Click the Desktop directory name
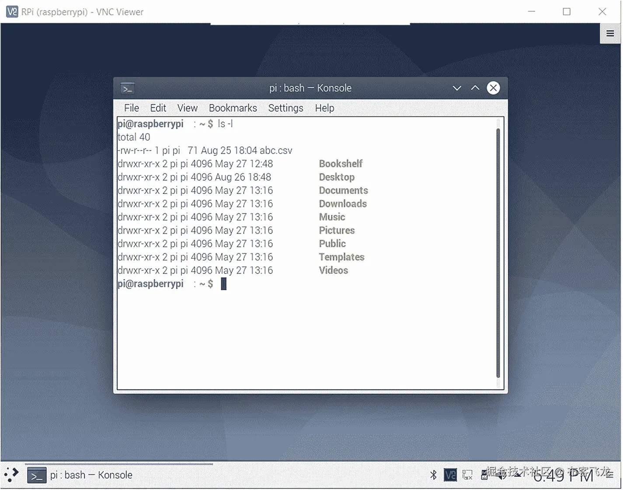The height and width of the screenshot is (490, 623). tap(337, 177)
